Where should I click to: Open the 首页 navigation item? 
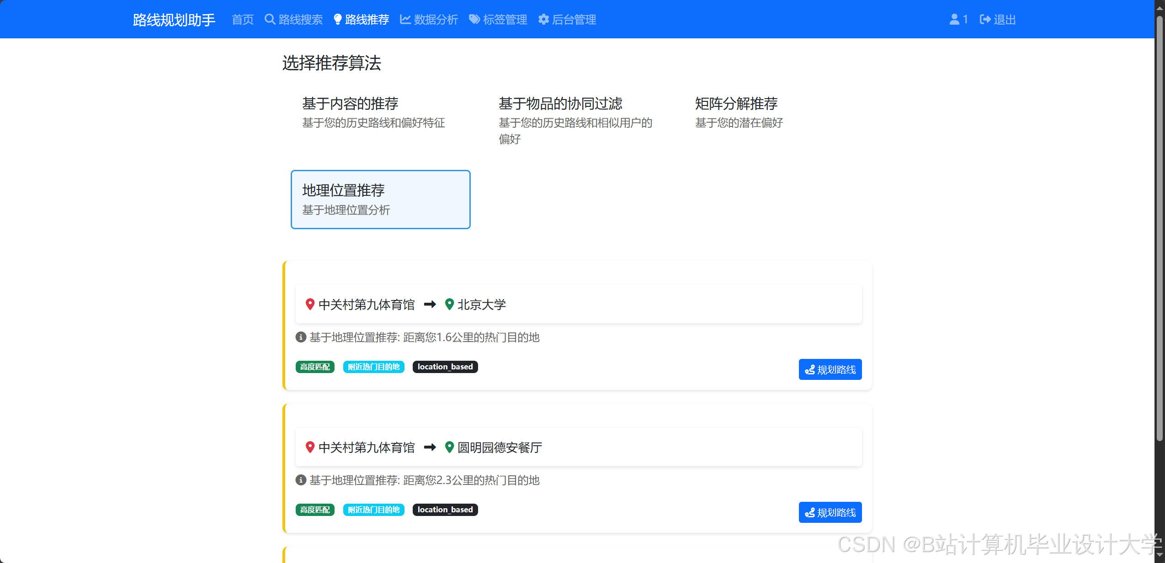(243, 20)
